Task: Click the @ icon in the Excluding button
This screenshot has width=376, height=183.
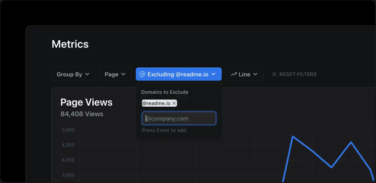Action: tap(142, 74)
